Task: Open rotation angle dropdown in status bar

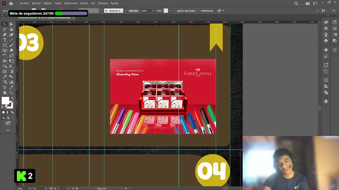Action: 46,188
